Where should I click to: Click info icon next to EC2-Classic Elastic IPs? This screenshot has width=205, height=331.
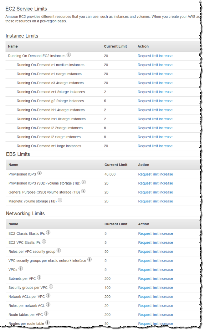click(x=48, y=233)
